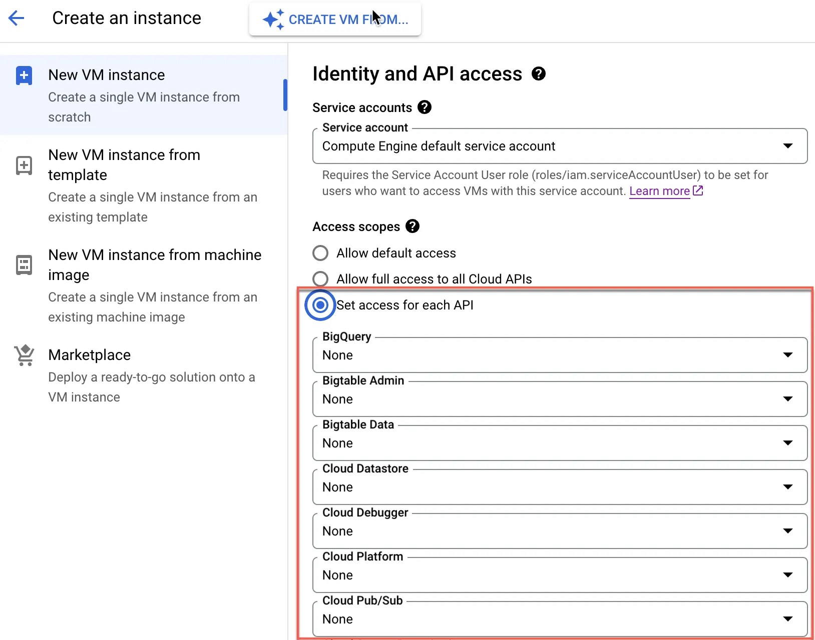This screenshot has width=815, height=640.
Task: Choose New VM instance from machine image
Action: (144, 285)
